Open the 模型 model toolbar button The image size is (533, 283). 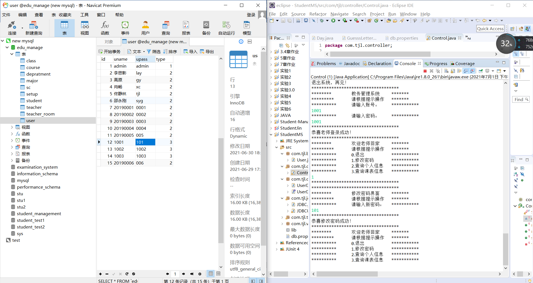tap(247, 28)
